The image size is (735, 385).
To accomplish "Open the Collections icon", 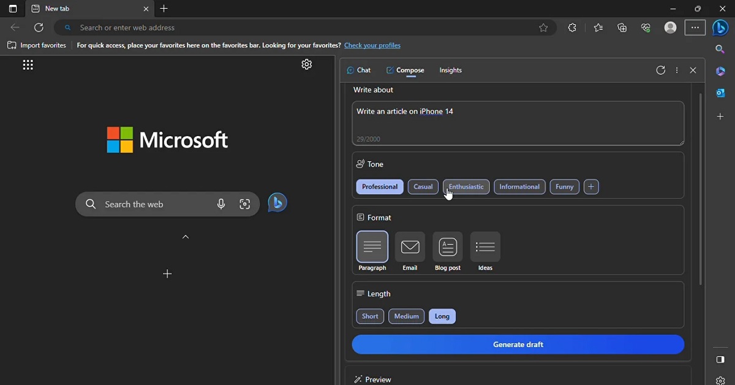I will [x=622, y=28].
